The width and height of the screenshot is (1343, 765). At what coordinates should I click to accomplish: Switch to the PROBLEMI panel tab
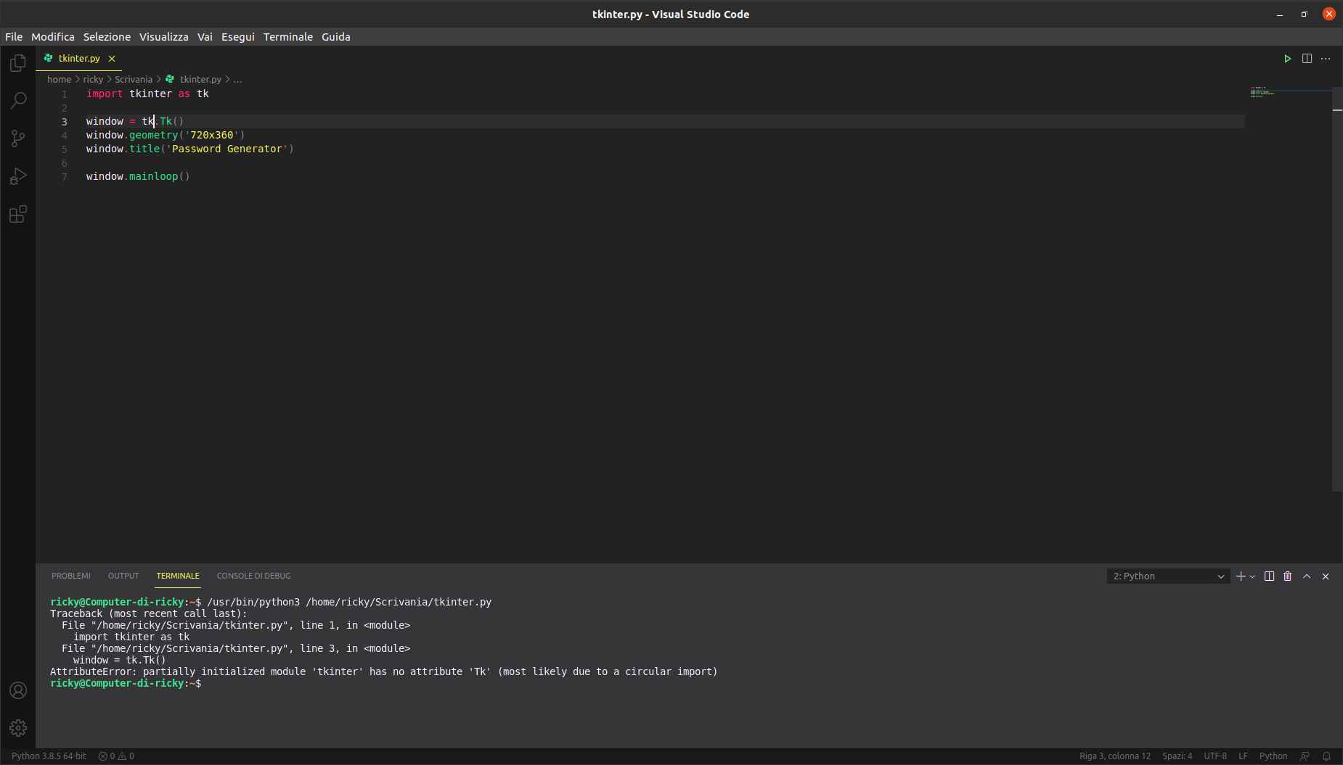[71, 576]
